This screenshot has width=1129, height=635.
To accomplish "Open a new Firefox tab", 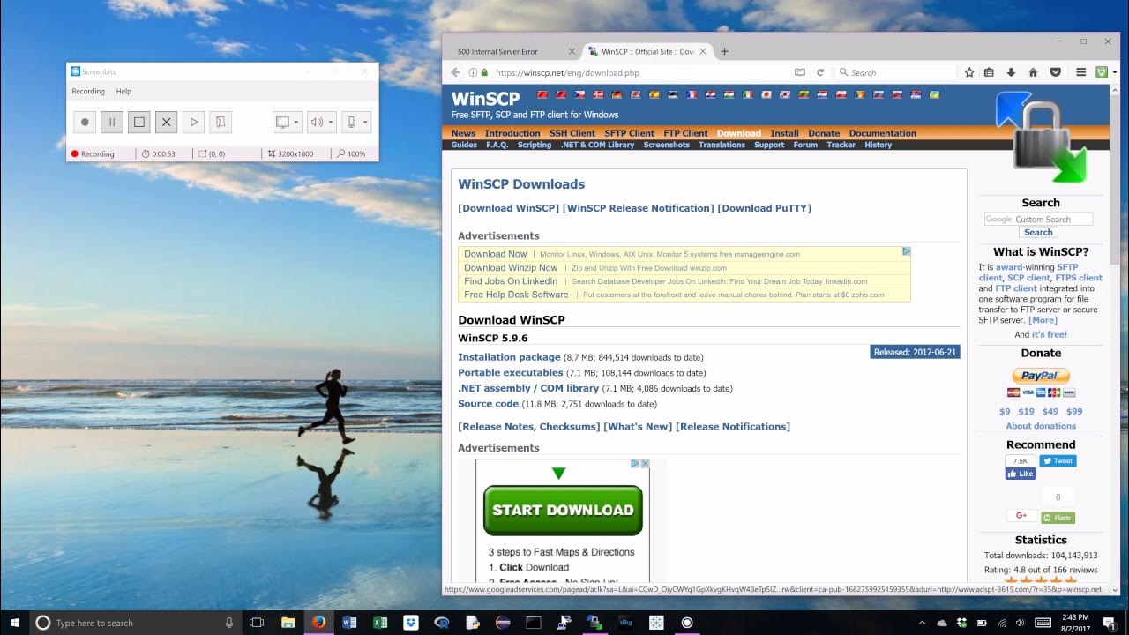I will 724,51.
